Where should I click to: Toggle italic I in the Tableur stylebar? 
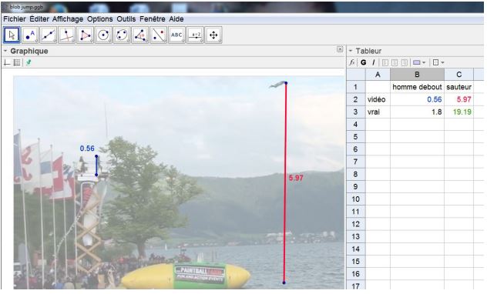(373, 62)
